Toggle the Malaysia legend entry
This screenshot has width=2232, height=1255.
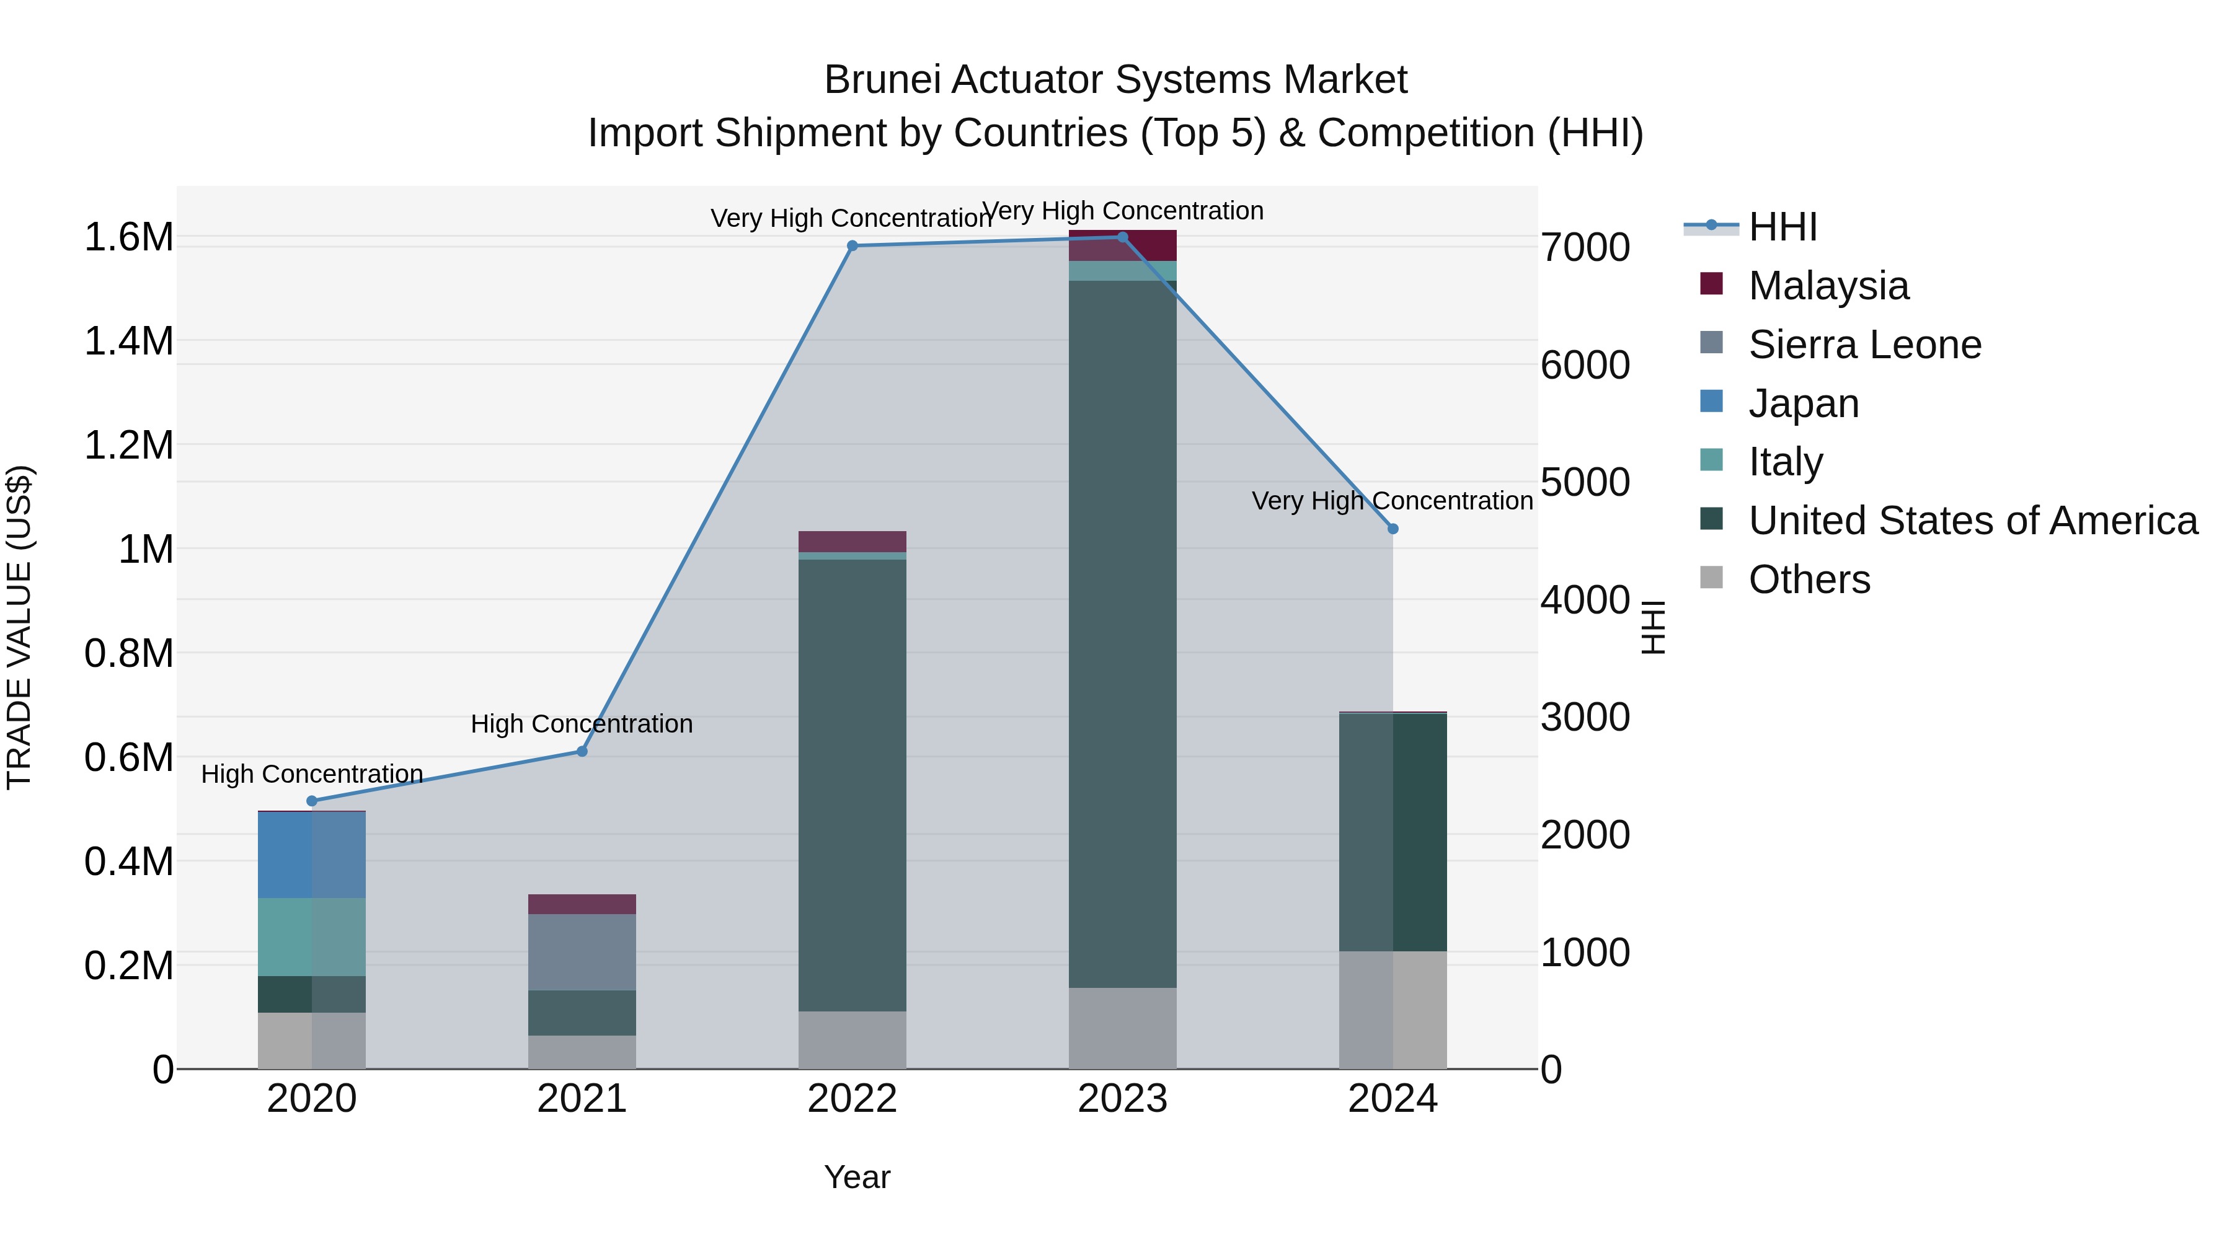click(x=1804, y=286)
